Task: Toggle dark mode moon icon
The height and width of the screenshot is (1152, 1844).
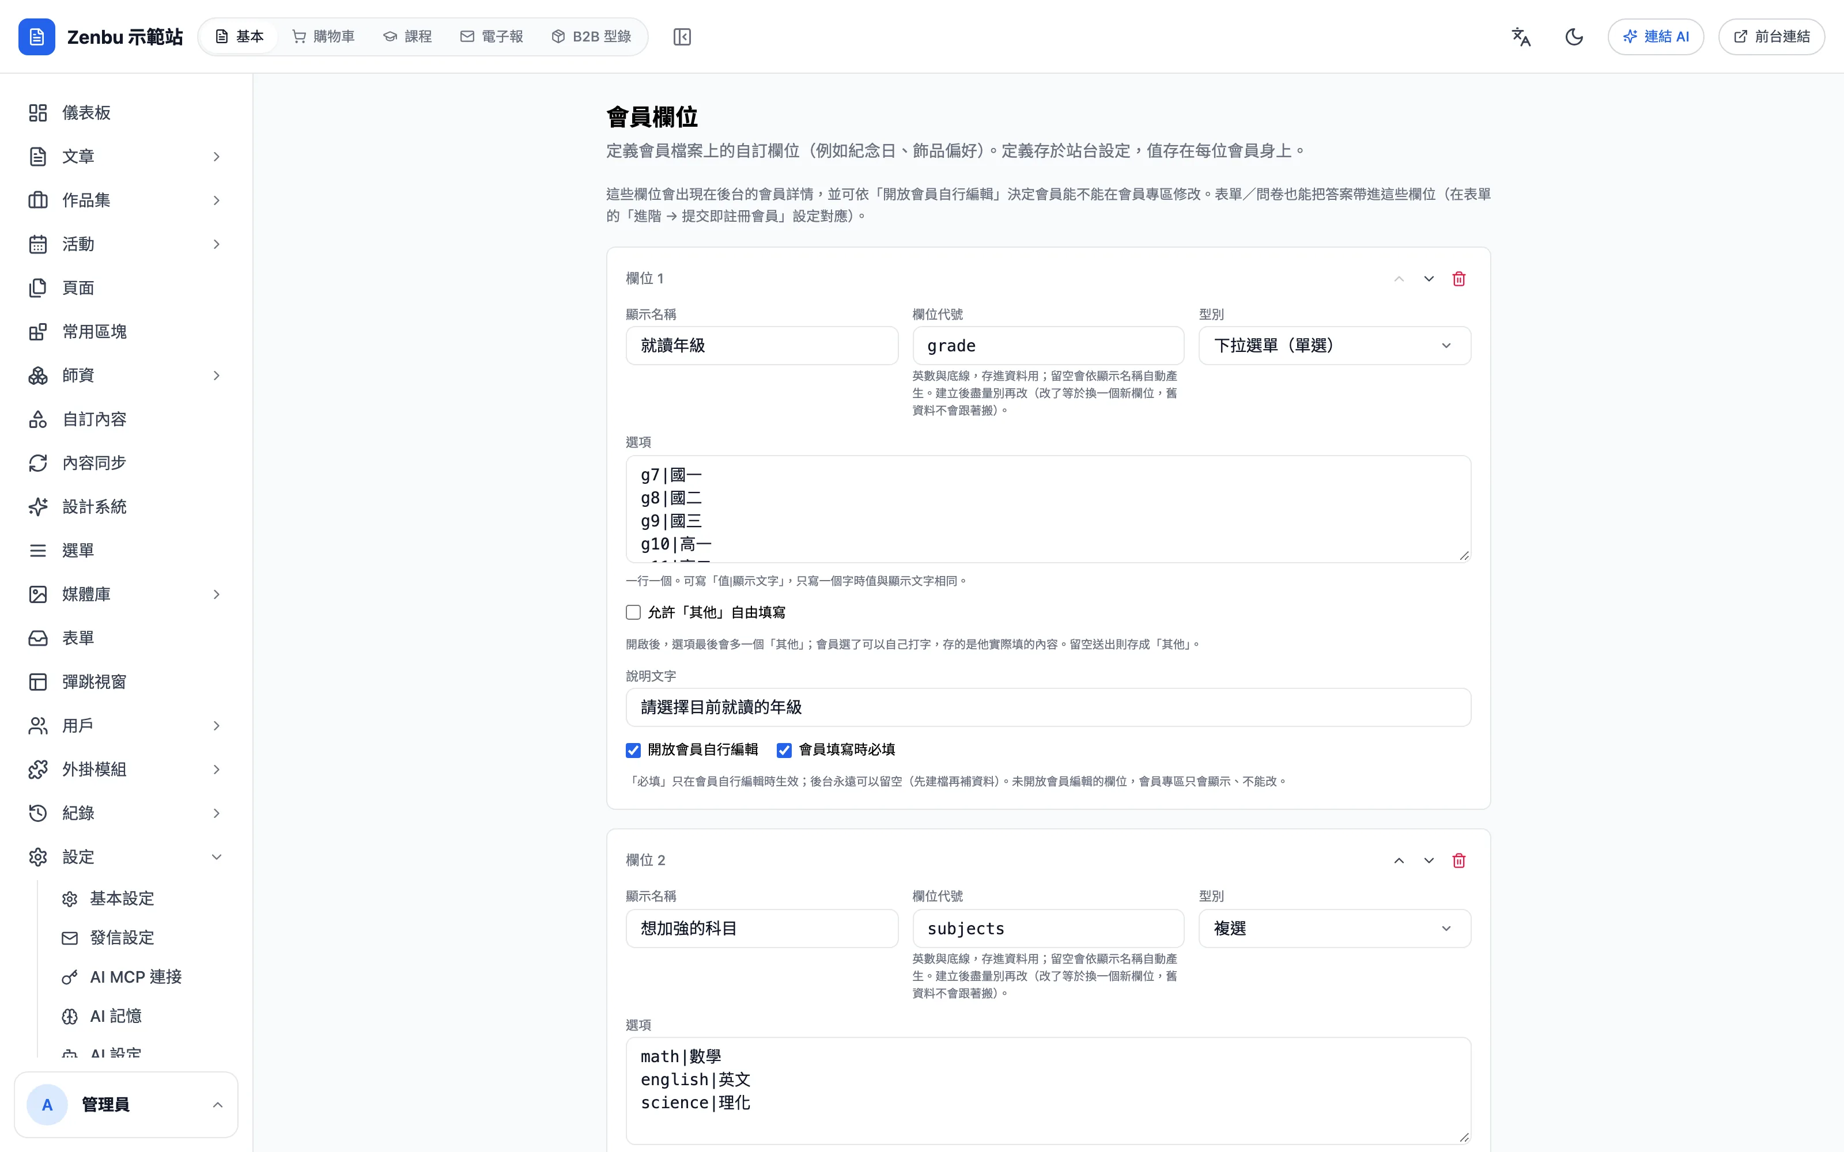Action: 1574,36
